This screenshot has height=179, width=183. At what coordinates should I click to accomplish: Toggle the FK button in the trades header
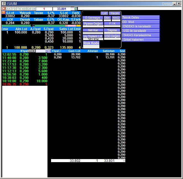[x=48, y=51]
